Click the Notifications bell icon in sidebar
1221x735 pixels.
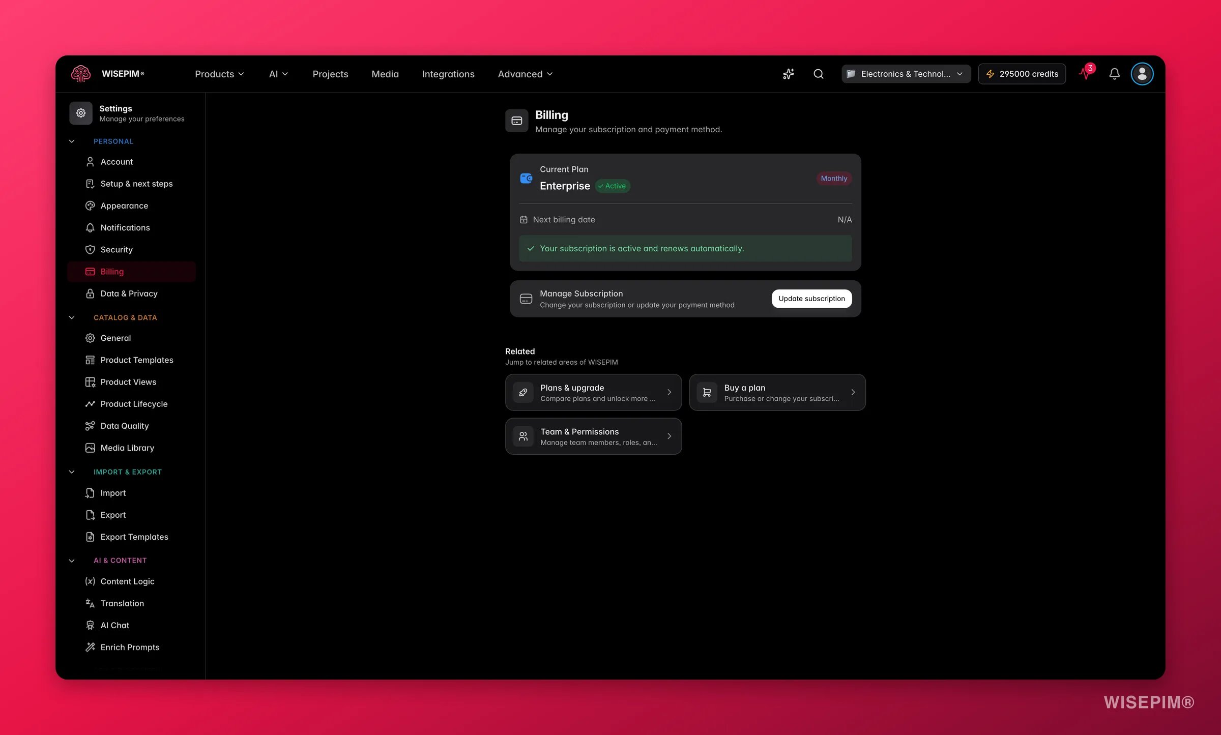coord(90,227)
